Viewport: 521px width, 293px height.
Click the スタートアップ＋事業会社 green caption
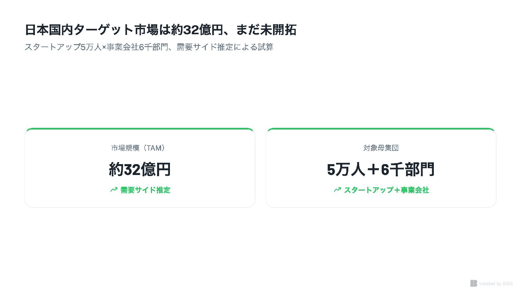pos(387,190)
